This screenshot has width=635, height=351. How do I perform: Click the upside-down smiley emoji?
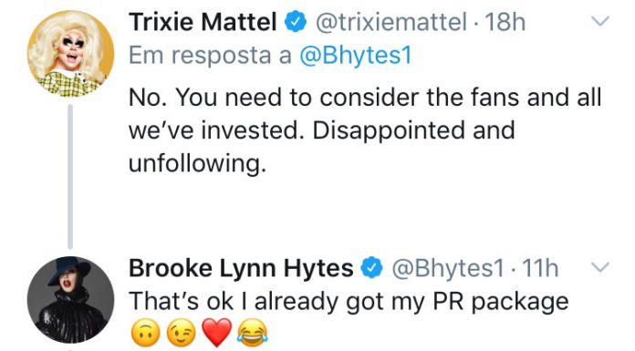click(x=146, y=333)
